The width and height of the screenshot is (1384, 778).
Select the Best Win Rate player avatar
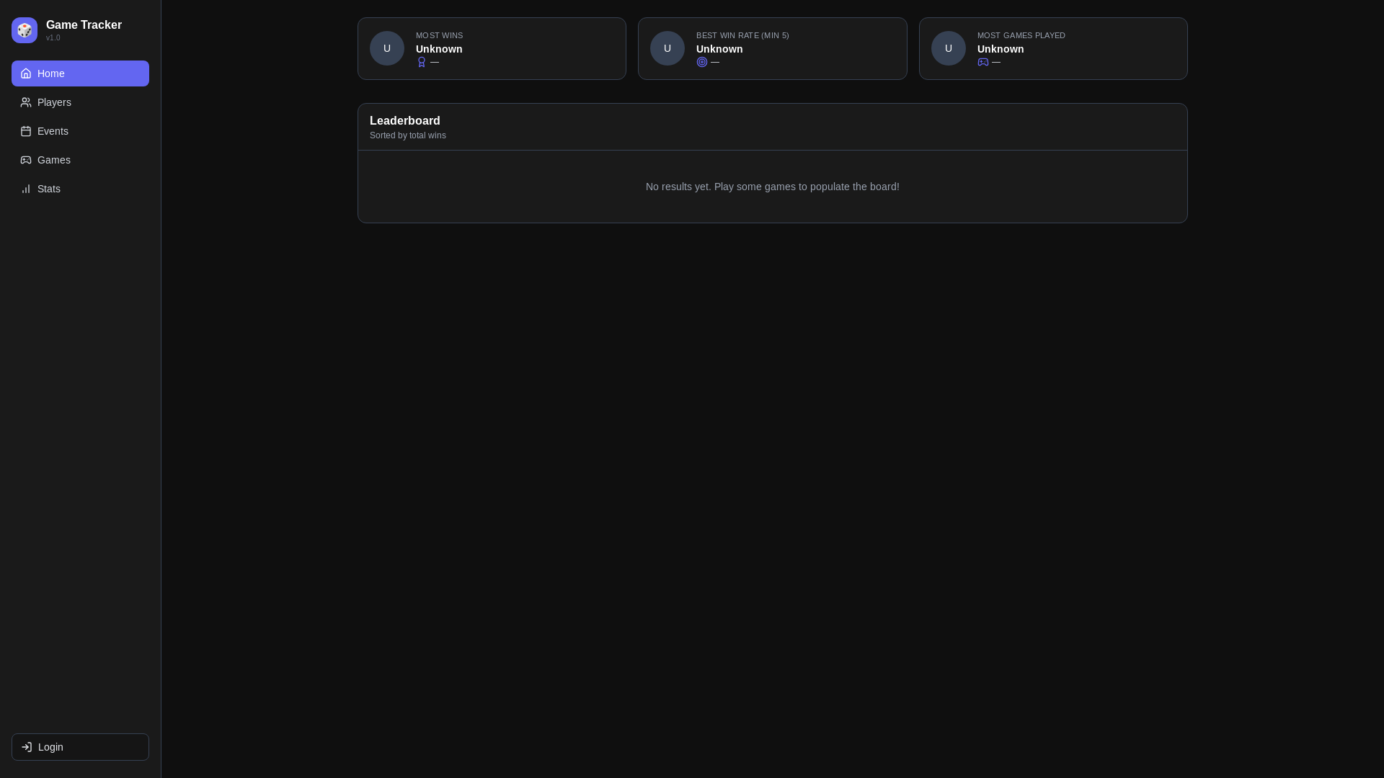(667, 48)
